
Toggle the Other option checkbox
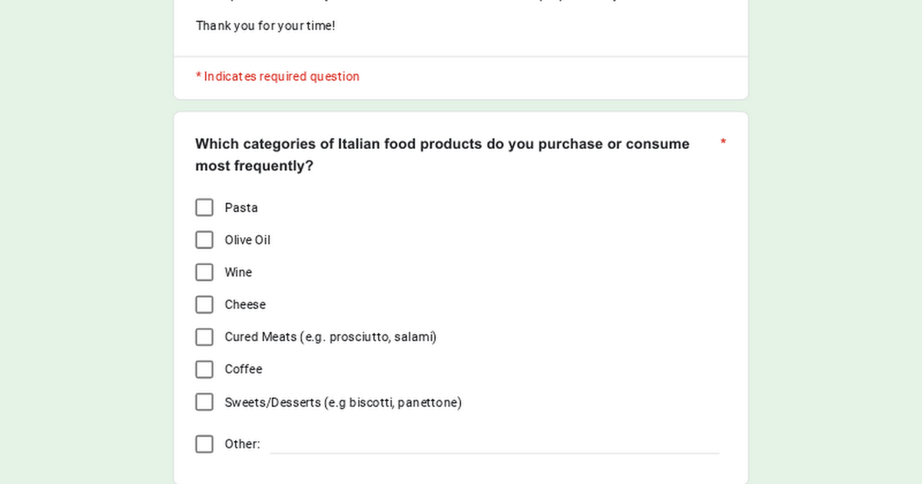pos(204,444)
